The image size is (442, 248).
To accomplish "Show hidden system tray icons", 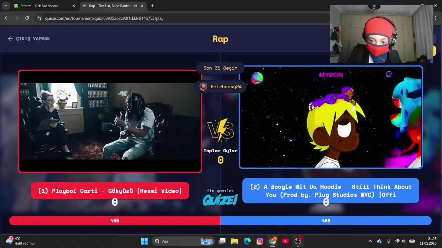I will click(x=370, y=241).
